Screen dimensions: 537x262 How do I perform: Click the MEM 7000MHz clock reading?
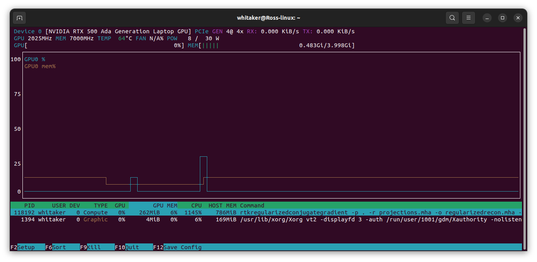tap(75, 38)
